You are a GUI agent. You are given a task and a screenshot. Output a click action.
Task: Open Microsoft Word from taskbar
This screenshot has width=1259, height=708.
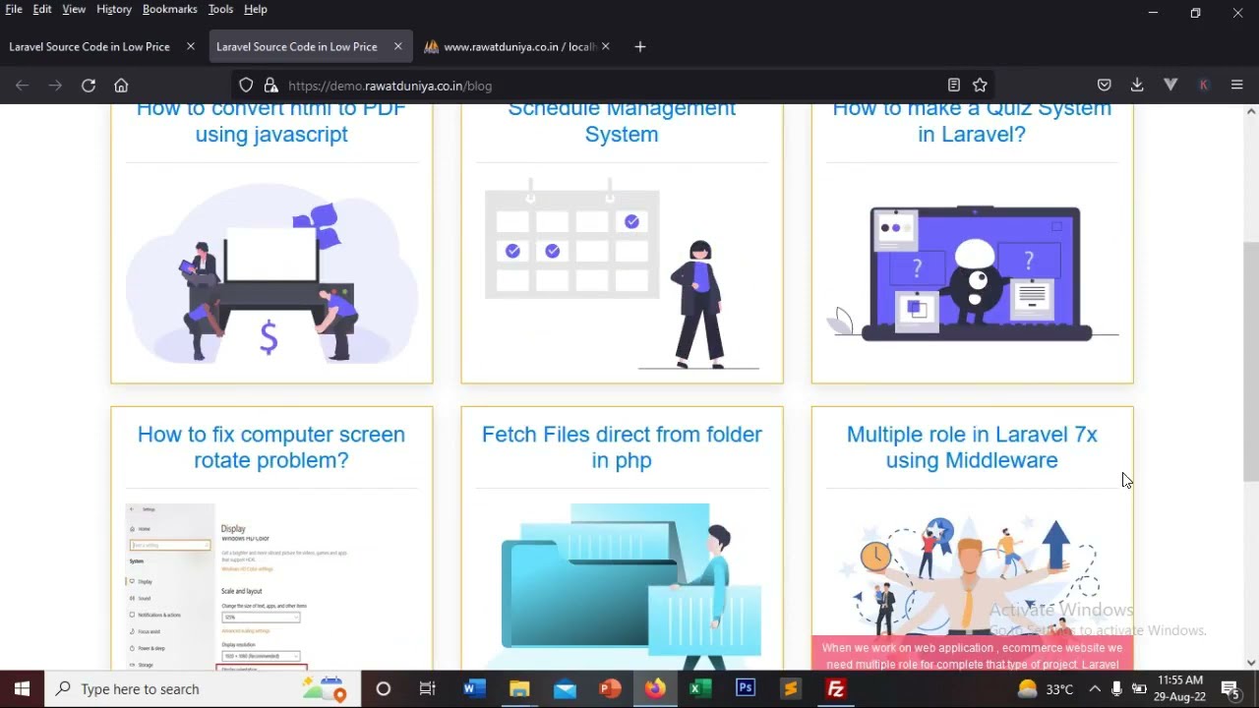point(474,688)
